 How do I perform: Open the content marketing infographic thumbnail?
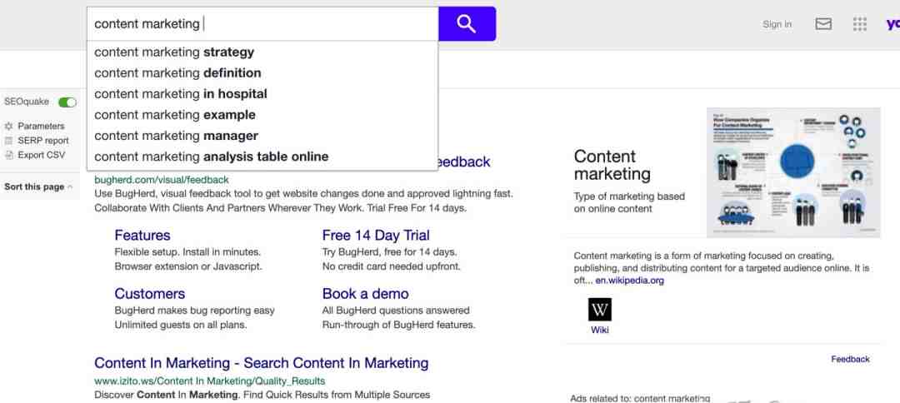(x=793, y=172)
